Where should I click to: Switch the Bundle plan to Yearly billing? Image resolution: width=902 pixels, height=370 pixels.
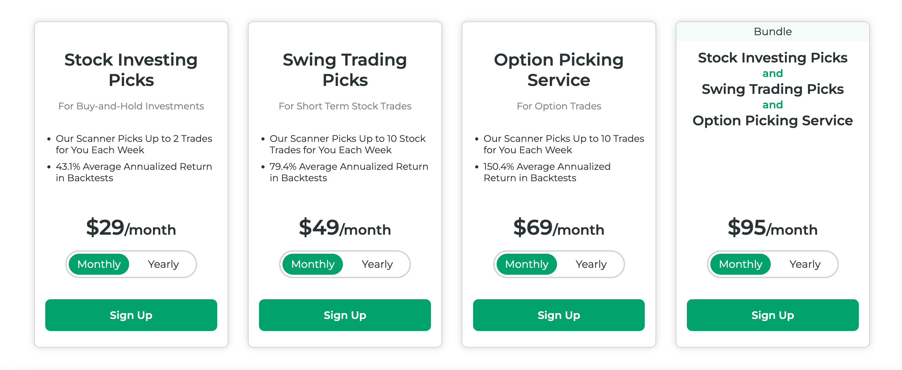tap(805, 264)
